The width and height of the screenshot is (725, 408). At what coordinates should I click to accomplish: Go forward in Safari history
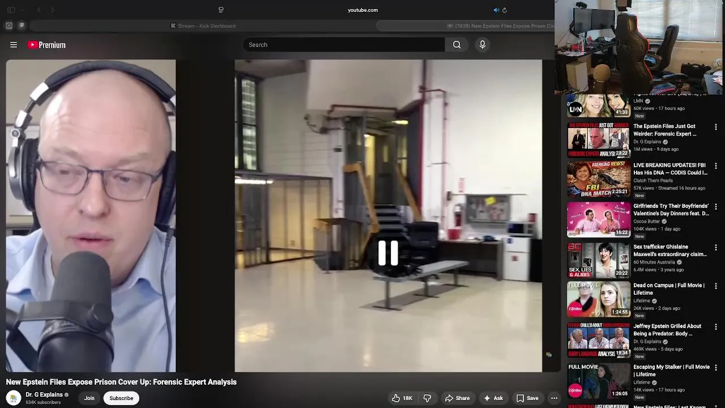pyautogui.click(x=52, y=10)
